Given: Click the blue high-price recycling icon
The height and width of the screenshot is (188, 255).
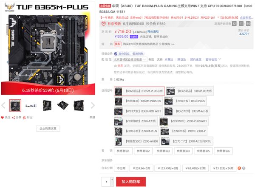Looking at the screenshot, I should click(116, 54).
